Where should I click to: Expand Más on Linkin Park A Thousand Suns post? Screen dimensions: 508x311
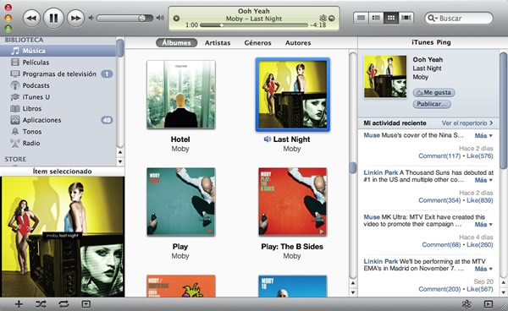pos(483,180)
